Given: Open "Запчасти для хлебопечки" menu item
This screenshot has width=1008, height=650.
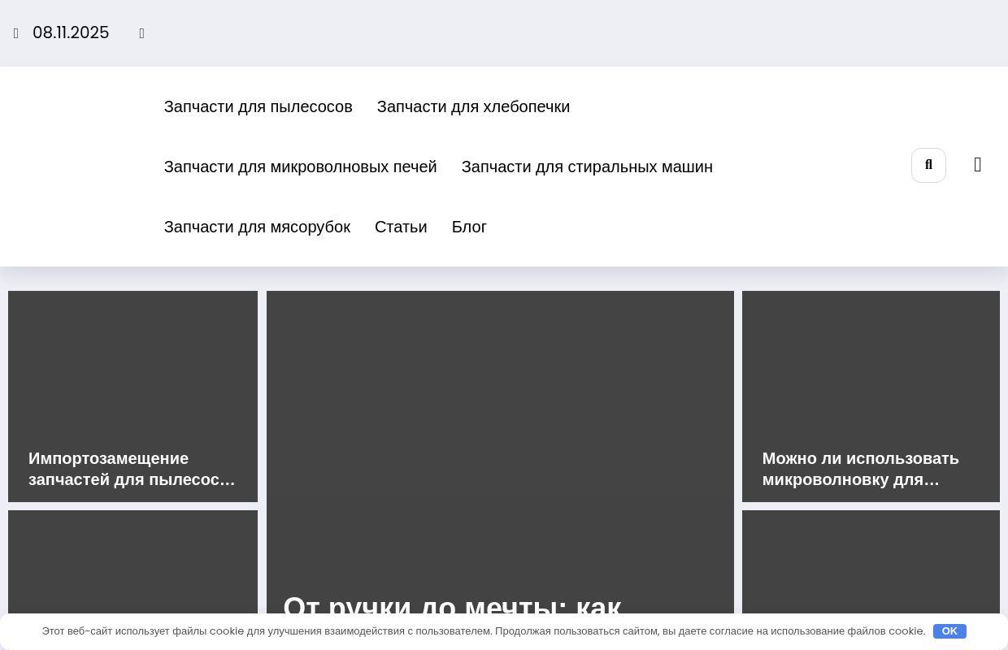Looking at the screenshot, I should point(473,106).
